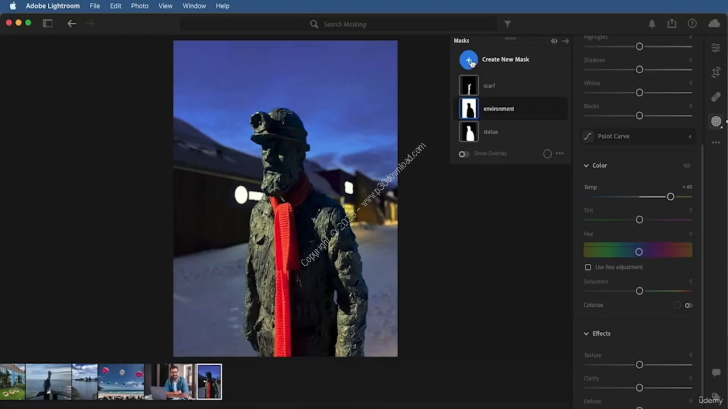Open the Window menu
728x409 pixels.
[x=194, y=6]
